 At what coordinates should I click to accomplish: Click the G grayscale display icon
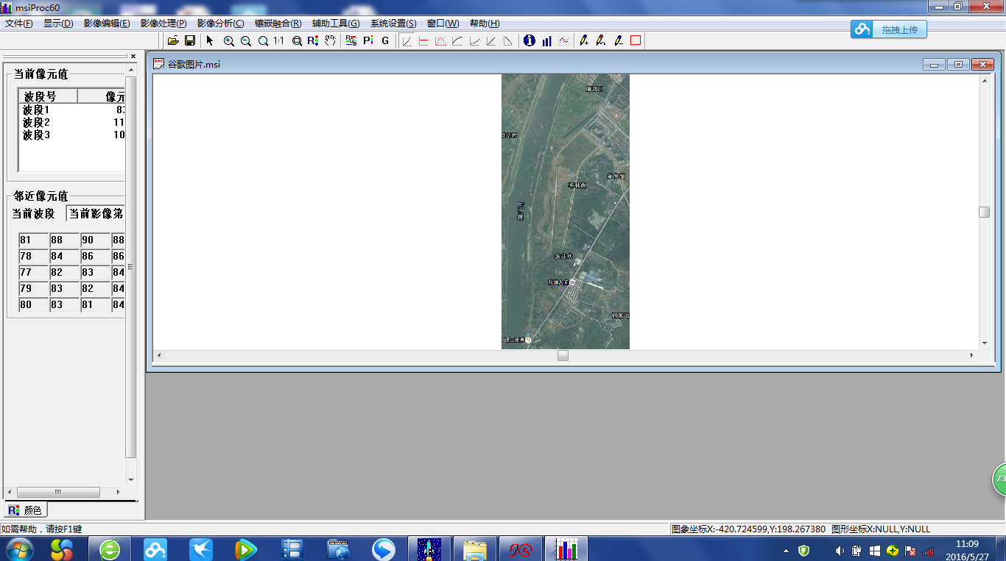click(385, 41)
